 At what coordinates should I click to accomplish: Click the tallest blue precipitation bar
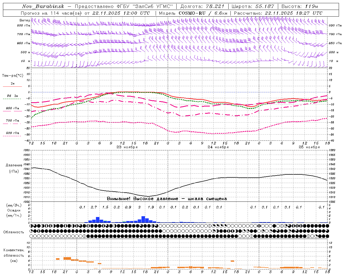click(x=143, y=219)
